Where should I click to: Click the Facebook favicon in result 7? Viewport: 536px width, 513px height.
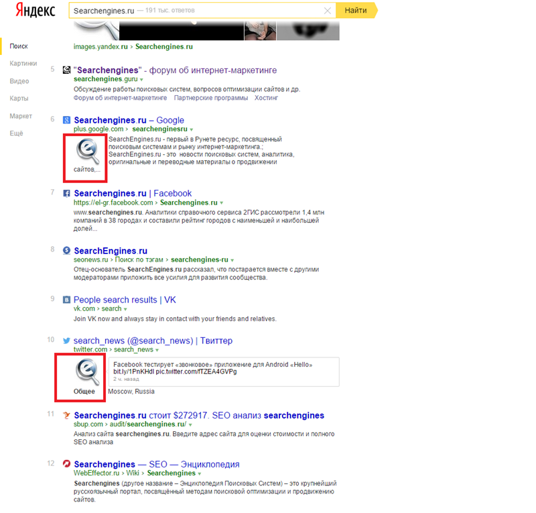pos(66,193)
